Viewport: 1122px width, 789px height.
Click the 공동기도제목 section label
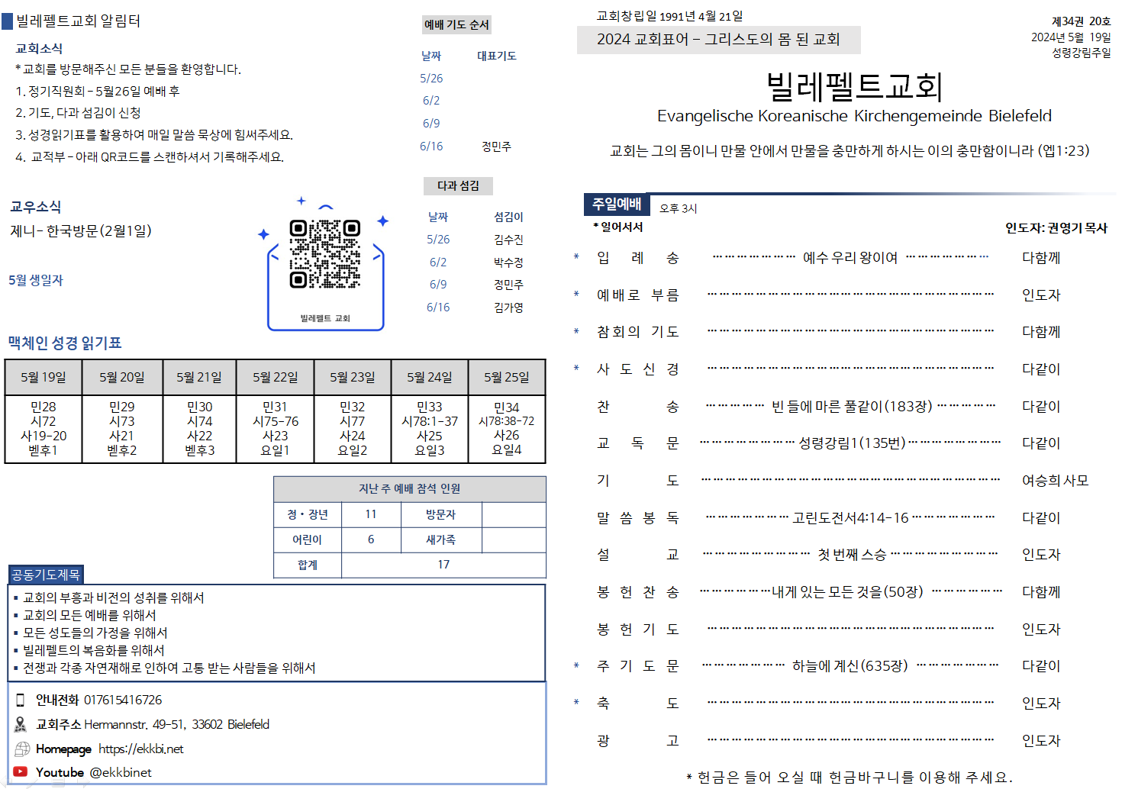[x=46, y=575]
